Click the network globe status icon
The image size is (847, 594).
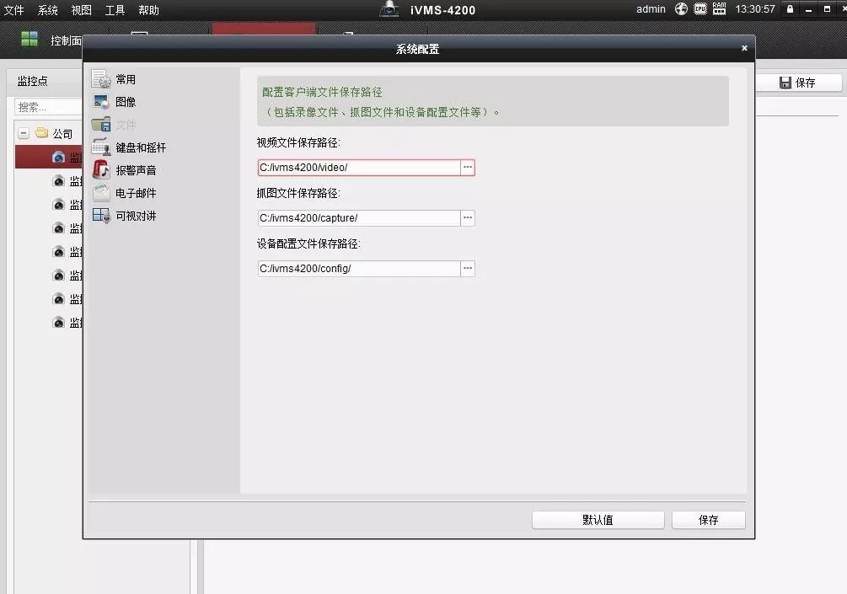[x=681, y=8]
